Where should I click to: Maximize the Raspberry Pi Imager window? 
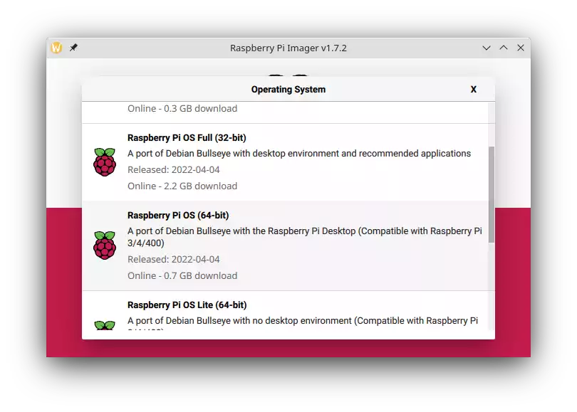coord(504,48)
